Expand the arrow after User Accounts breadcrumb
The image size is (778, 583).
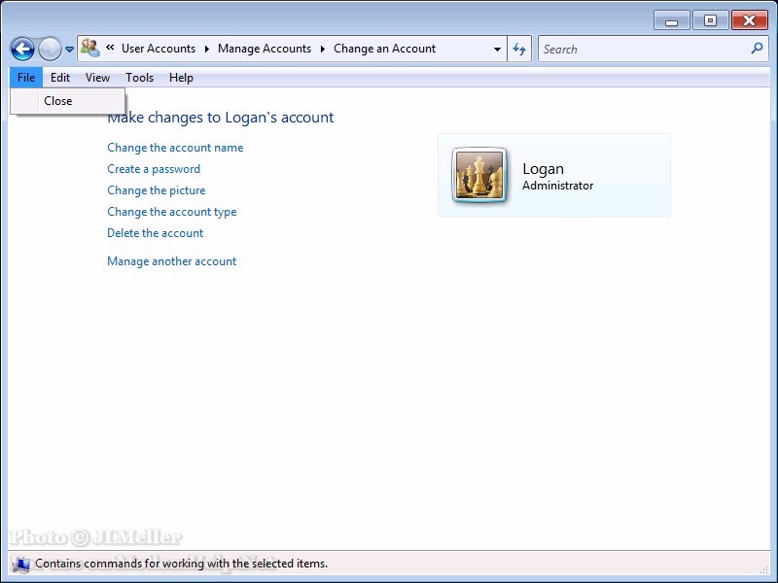pos(206,49)
